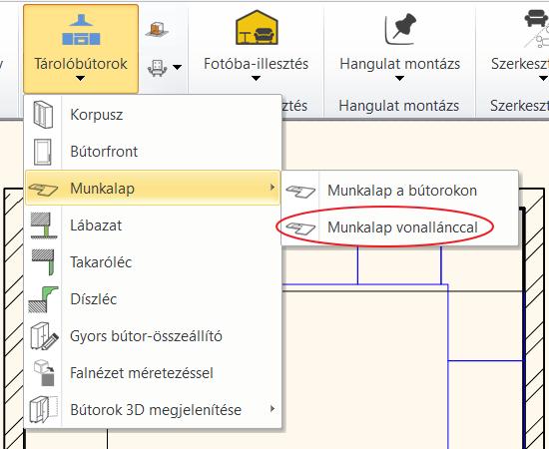Viewport: 549px width, 449px height.
Task: Click the Bútorfront door icon
Action: point(43,152)
